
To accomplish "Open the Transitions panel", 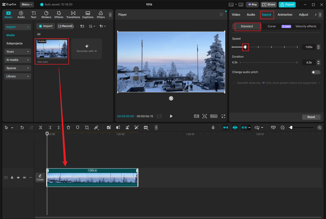I will [x=73, y=15].
